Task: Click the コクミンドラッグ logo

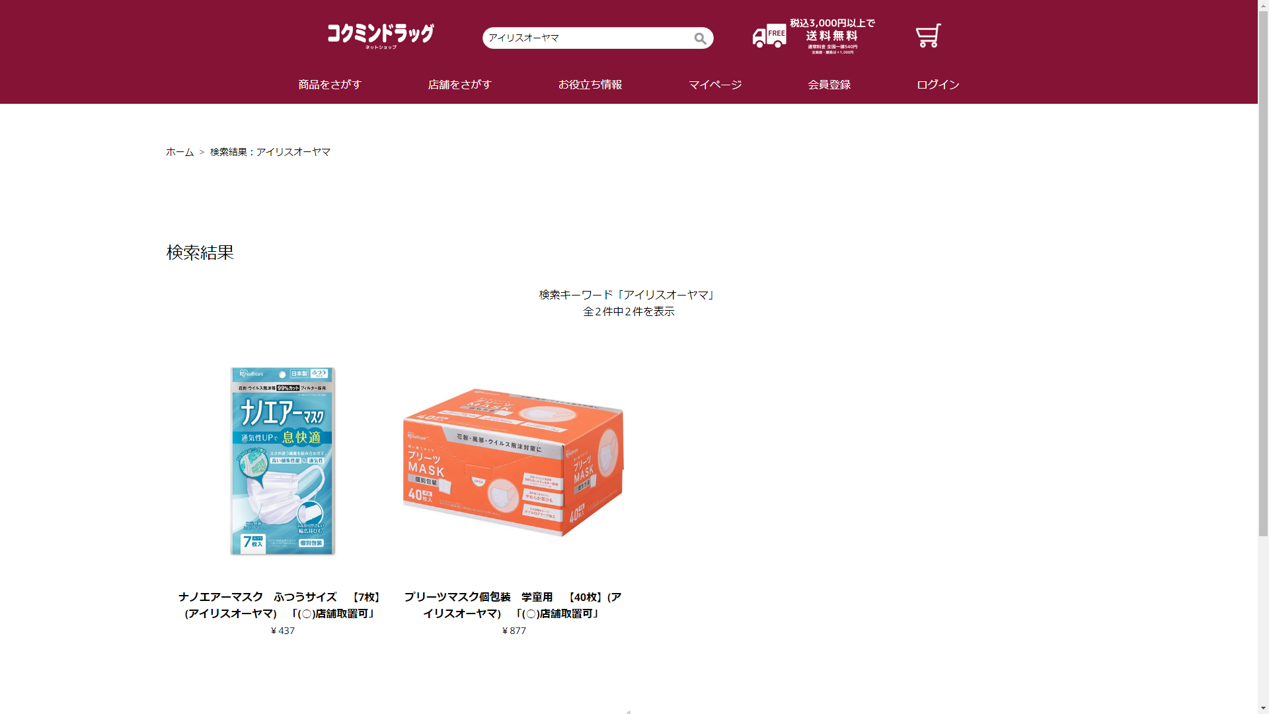Action: (x=381, y=36)
